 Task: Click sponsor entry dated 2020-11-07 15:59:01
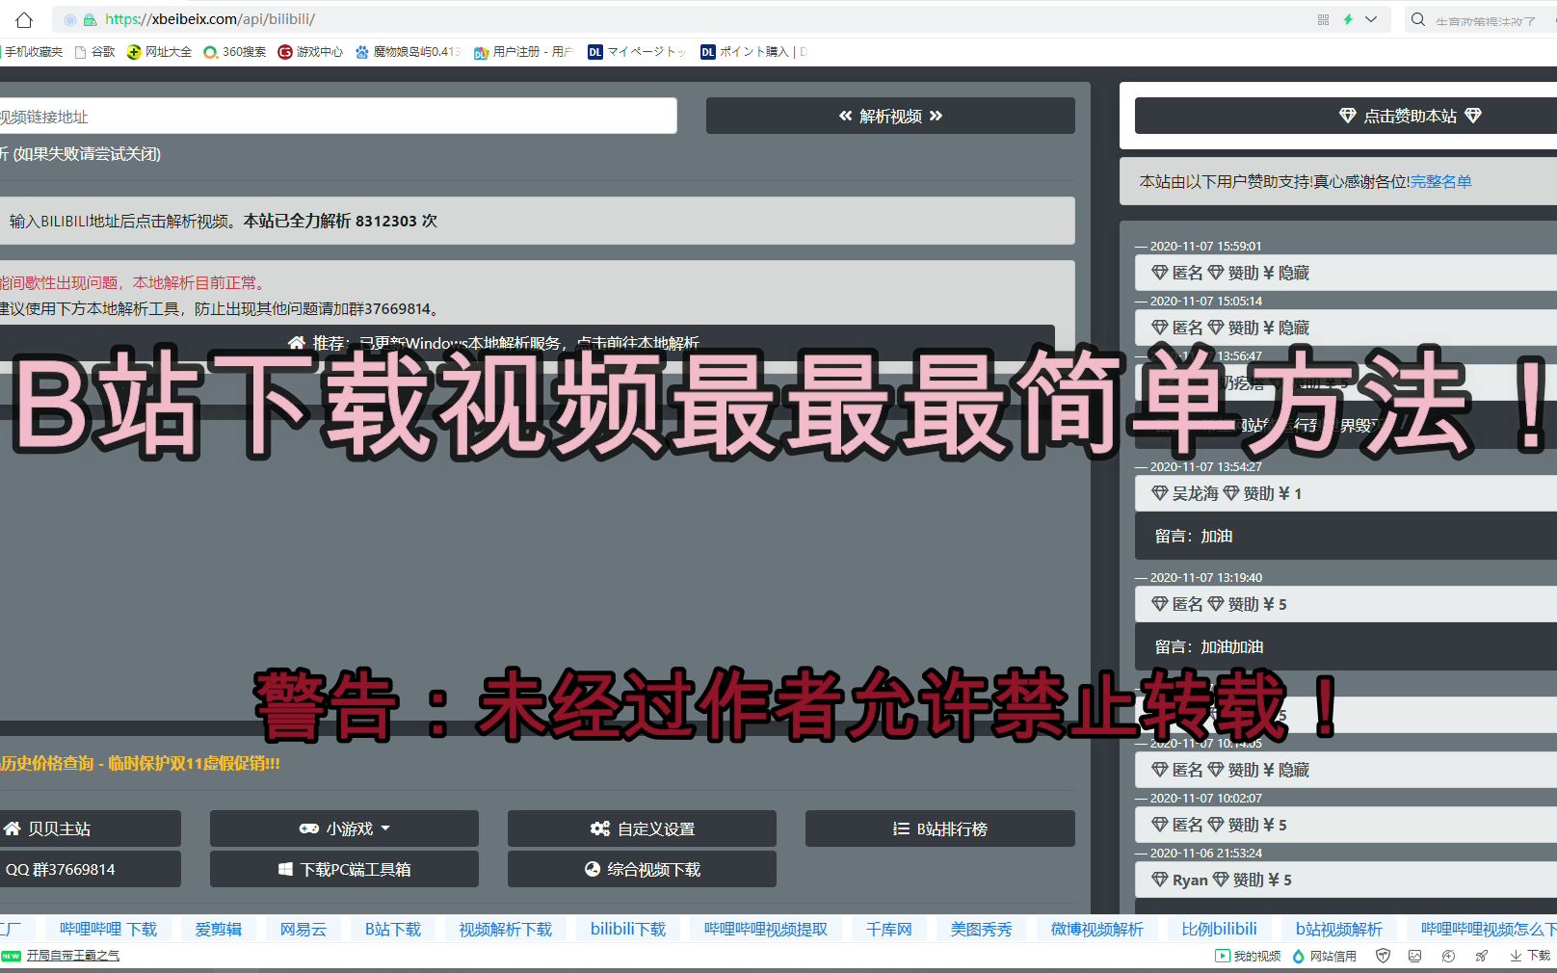pos(1346,273)
